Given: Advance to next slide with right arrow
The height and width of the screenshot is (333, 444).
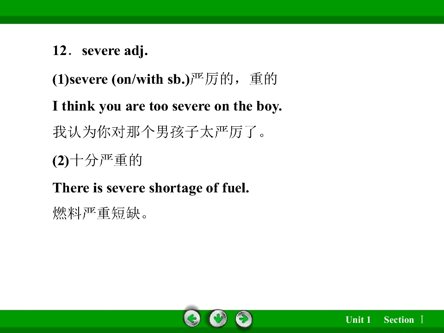Looking at the screenshot, I should [244, 319].
